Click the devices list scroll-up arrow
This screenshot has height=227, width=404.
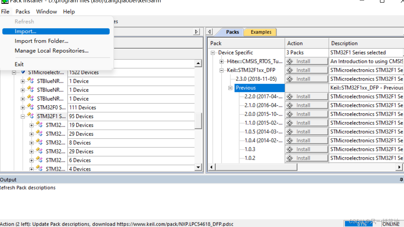coord(198,63)
